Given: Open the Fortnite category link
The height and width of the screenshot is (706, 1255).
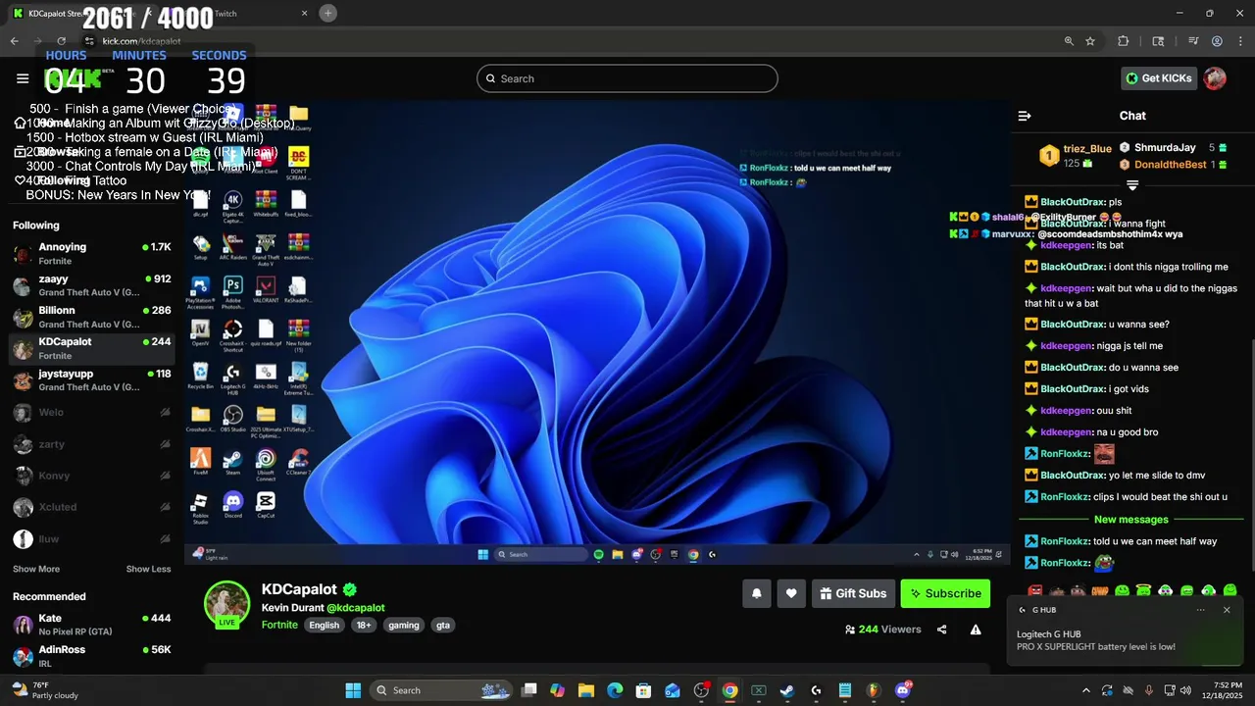Looking at the screenshot, I should pyautogui.click(x=279, y=625).
